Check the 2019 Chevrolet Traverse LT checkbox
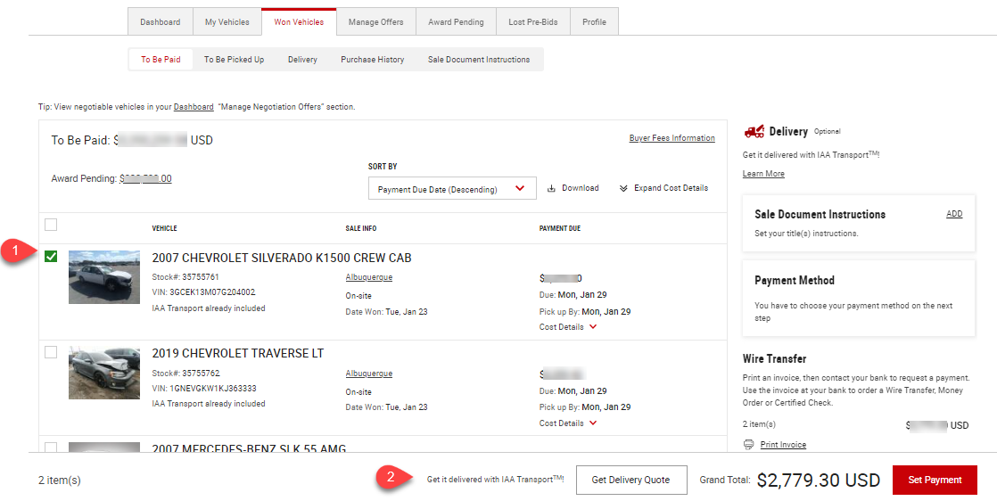 (51, 352)
